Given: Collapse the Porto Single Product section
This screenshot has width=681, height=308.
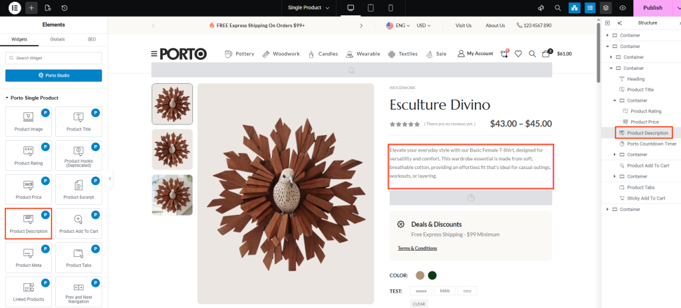Looking at the screenshot, I should 7,98.
